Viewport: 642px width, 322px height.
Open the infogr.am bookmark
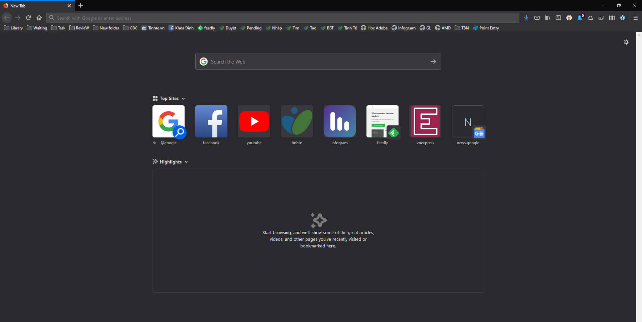[403, 28]
